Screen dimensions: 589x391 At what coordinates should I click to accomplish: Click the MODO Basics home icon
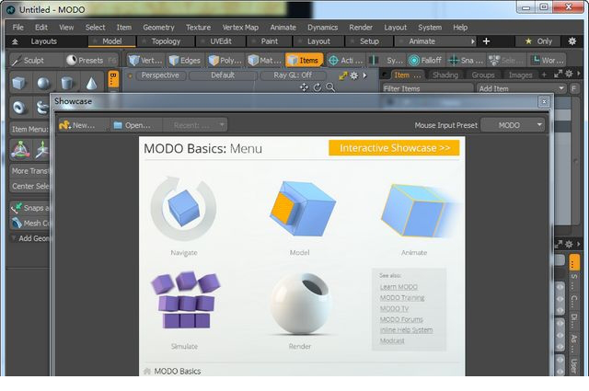pyautogui.click(x=147, y=371)
